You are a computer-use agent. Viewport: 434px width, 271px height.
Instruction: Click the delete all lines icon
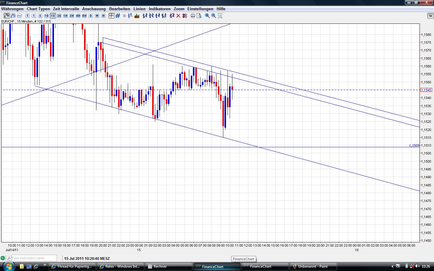pos(185,16)
